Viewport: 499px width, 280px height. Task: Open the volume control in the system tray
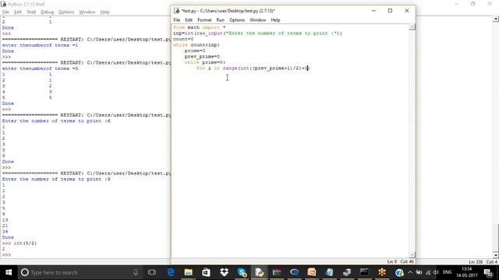(437, 272)
